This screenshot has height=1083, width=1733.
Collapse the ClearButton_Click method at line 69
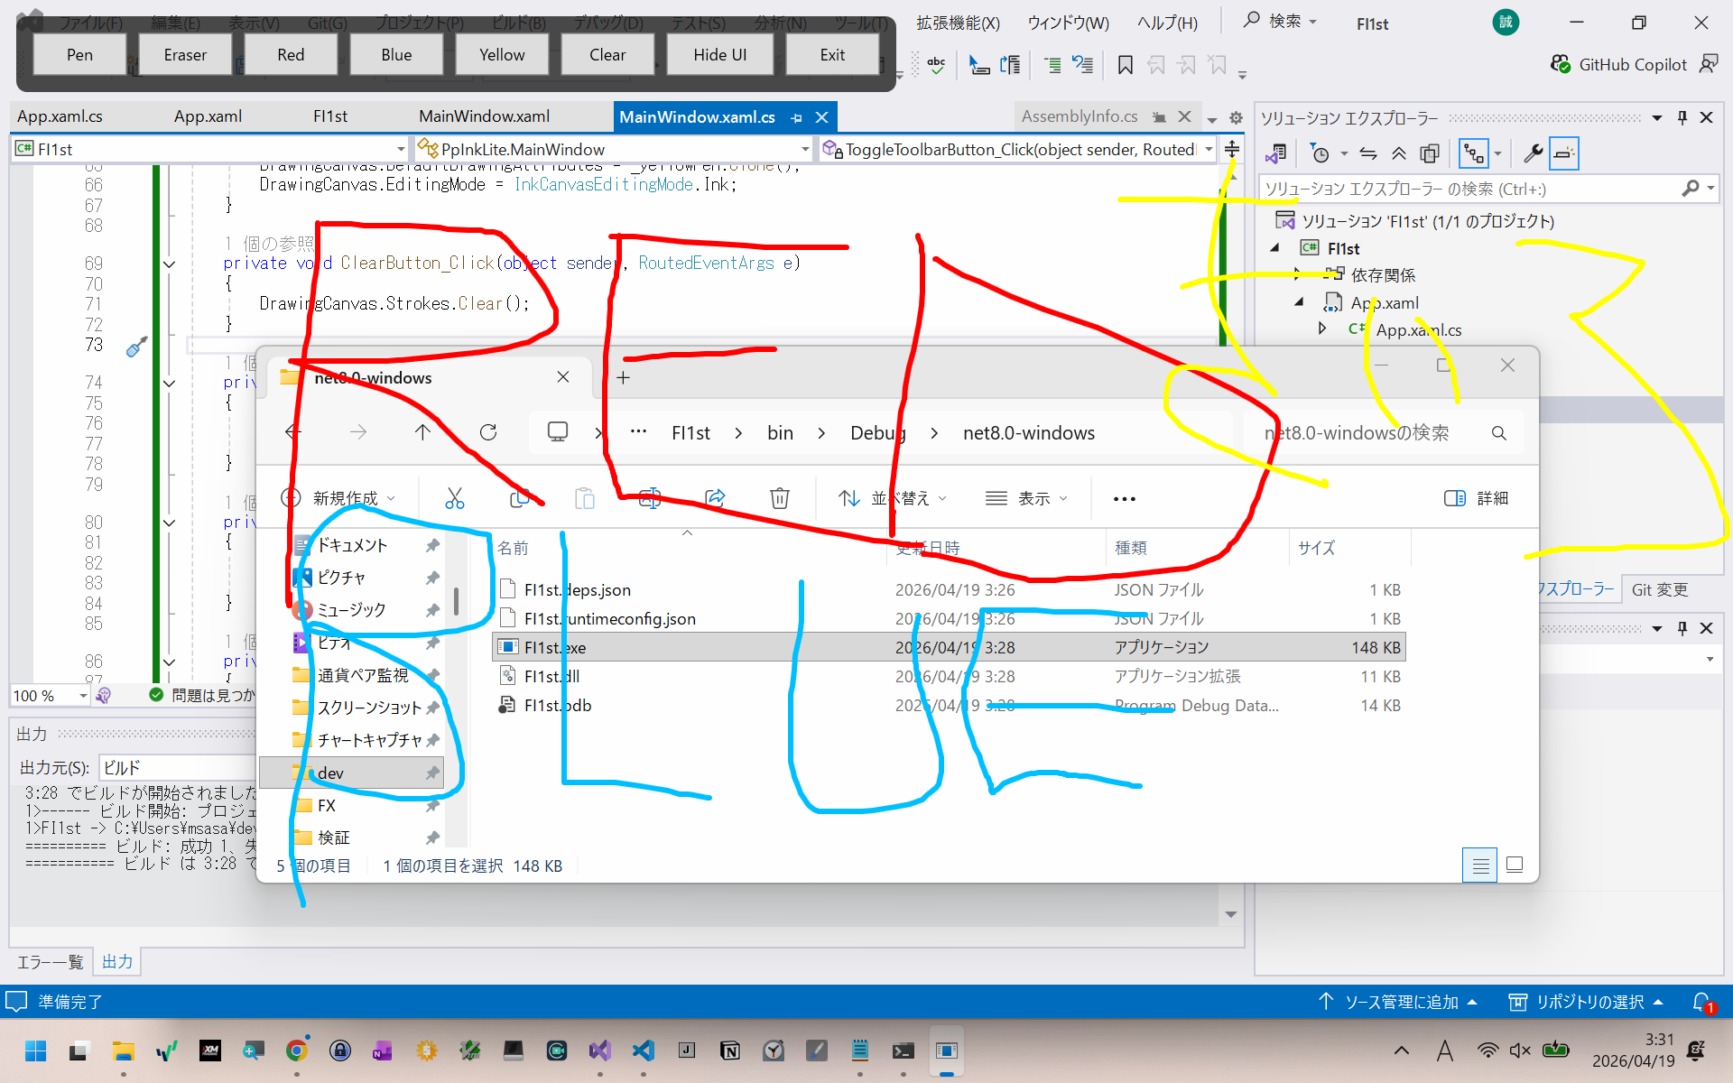click(x=169, y=264)
